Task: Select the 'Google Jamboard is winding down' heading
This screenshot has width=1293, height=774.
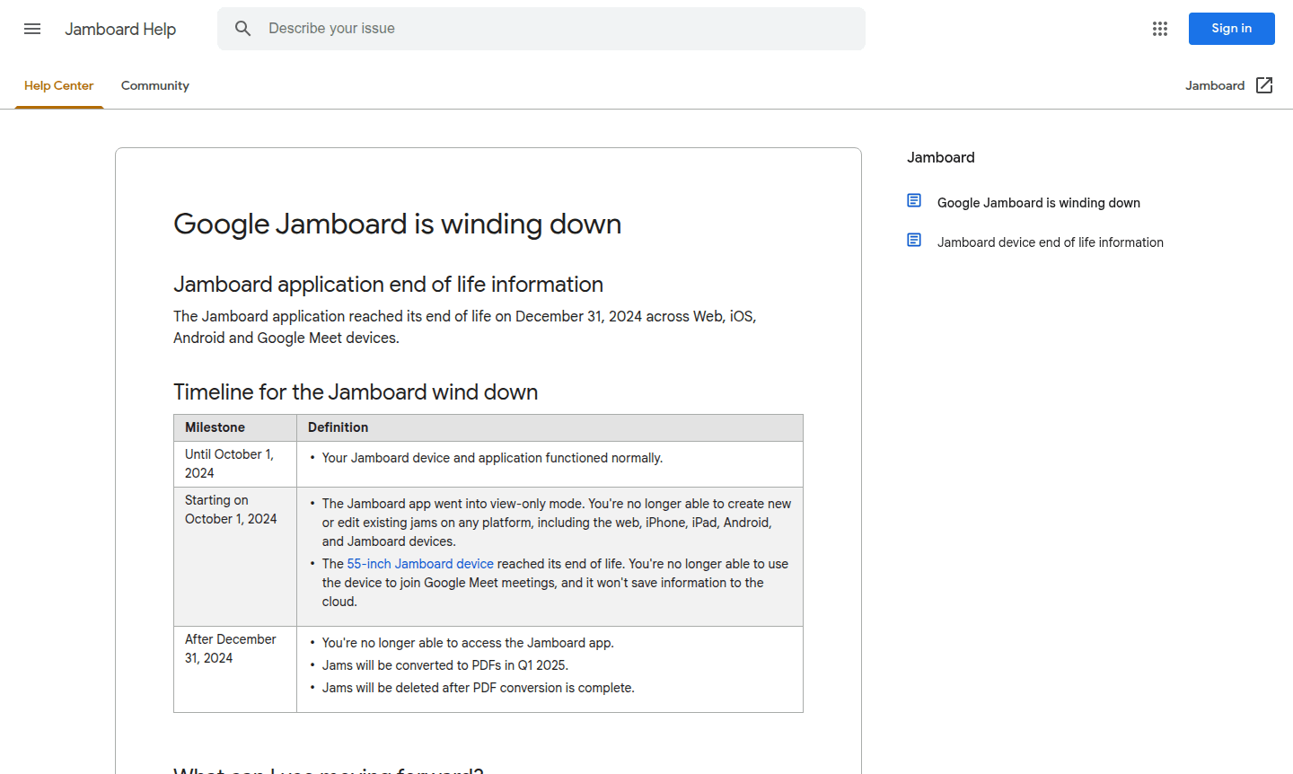Action: coord(398,224)
